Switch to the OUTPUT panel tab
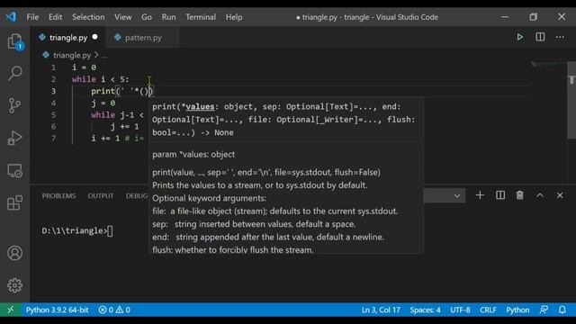The image size is (576, 324). [100, 196]
